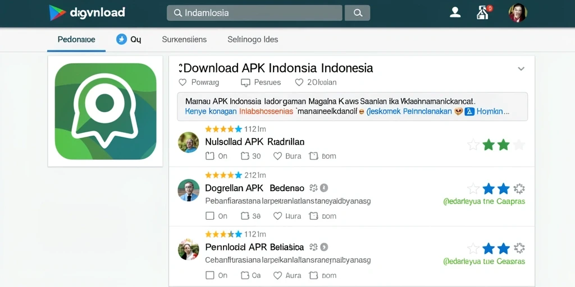
Task: Open the Kenye konagan blue link
Action: point(211,112)
